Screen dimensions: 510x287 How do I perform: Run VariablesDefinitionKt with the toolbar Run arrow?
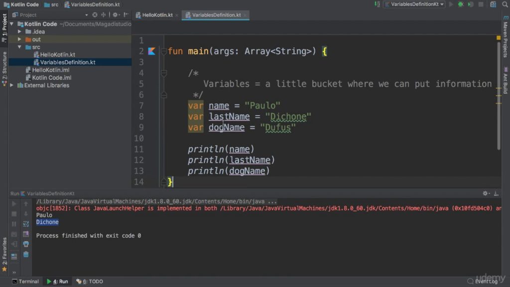(x=451, y=4)
